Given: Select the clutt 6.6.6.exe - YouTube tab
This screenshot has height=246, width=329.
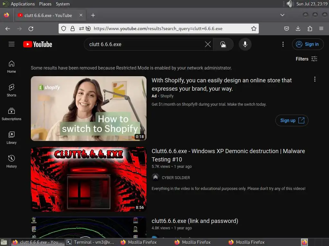Looking at the screenshot, I should coord(50,15).
